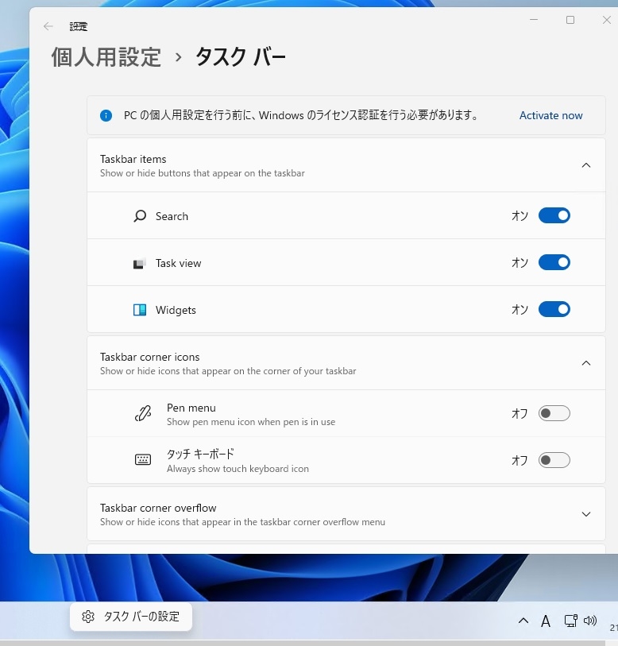
Task: Click the Search magnifier icon
Action: tap(140, 216)
